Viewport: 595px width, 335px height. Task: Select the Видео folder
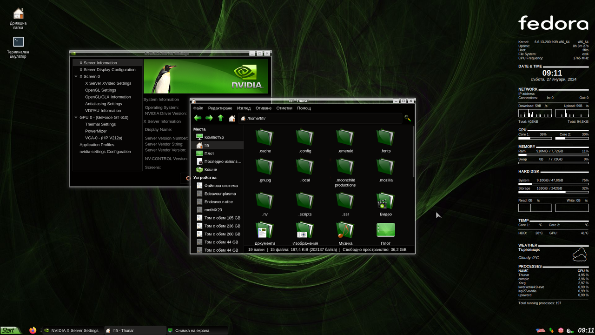[386, 204]
